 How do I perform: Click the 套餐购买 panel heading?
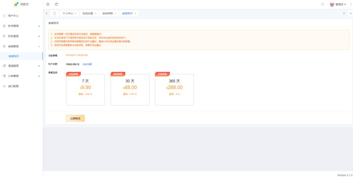[54, 23]
